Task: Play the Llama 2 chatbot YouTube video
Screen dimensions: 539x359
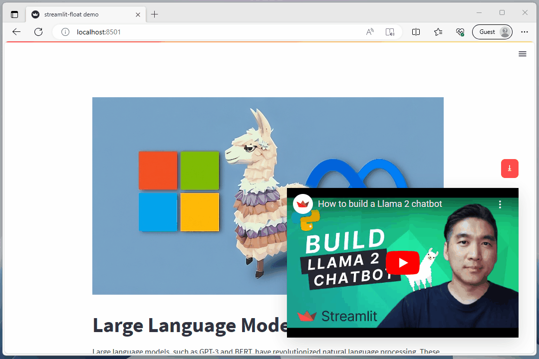Action: (x=403, y=263)
